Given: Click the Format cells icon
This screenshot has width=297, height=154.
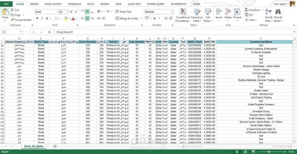Looking at the screenshot, I should 237,12.
